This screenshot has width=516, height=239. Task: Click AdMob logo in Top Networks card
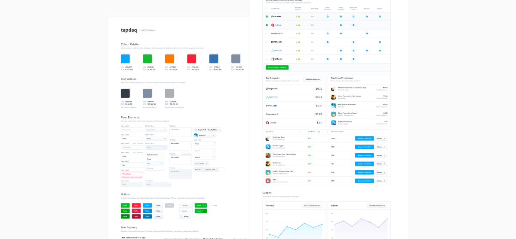(x=271, y=122)
